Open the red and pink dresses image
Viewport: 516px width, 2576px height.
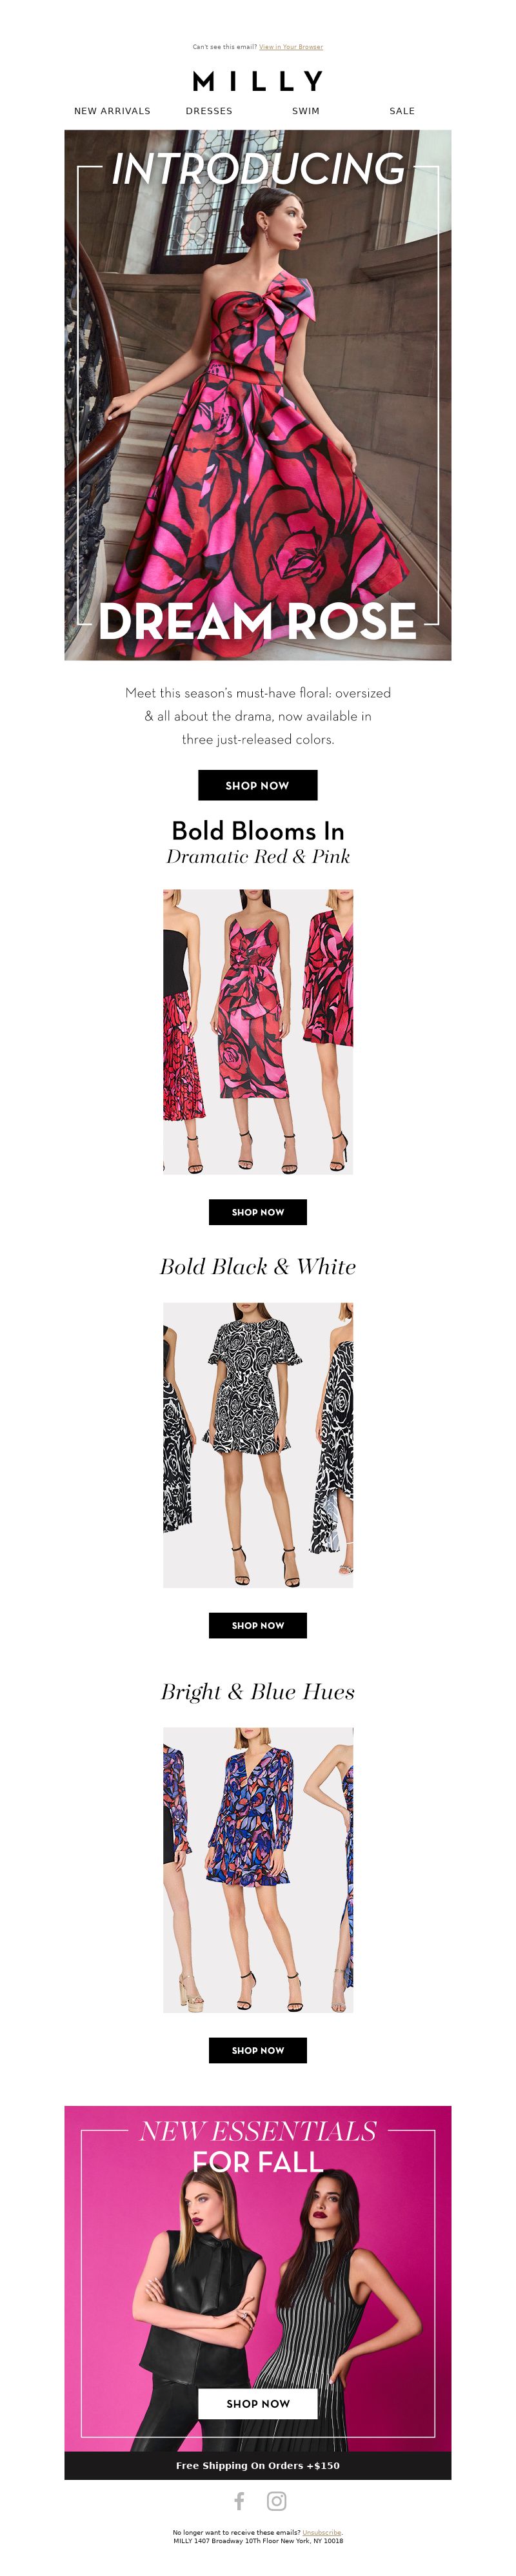(258, 1032)
